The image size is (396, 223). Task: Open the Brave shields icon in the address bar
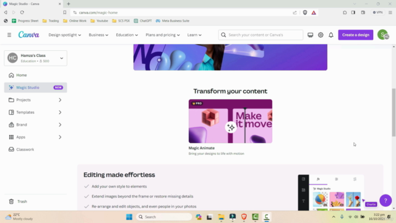click(305, 12)
